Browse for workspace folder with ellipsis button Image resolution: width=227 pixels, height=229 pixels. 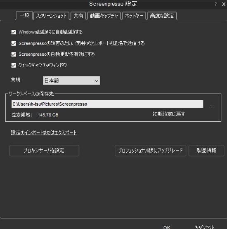(212, 106)
